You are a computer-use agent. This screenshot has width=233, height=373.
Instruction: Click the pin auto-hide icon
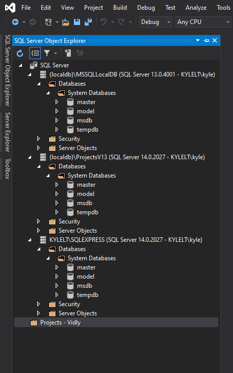coord(206,41)
